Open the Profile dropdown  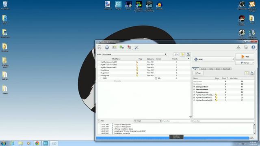134,54
